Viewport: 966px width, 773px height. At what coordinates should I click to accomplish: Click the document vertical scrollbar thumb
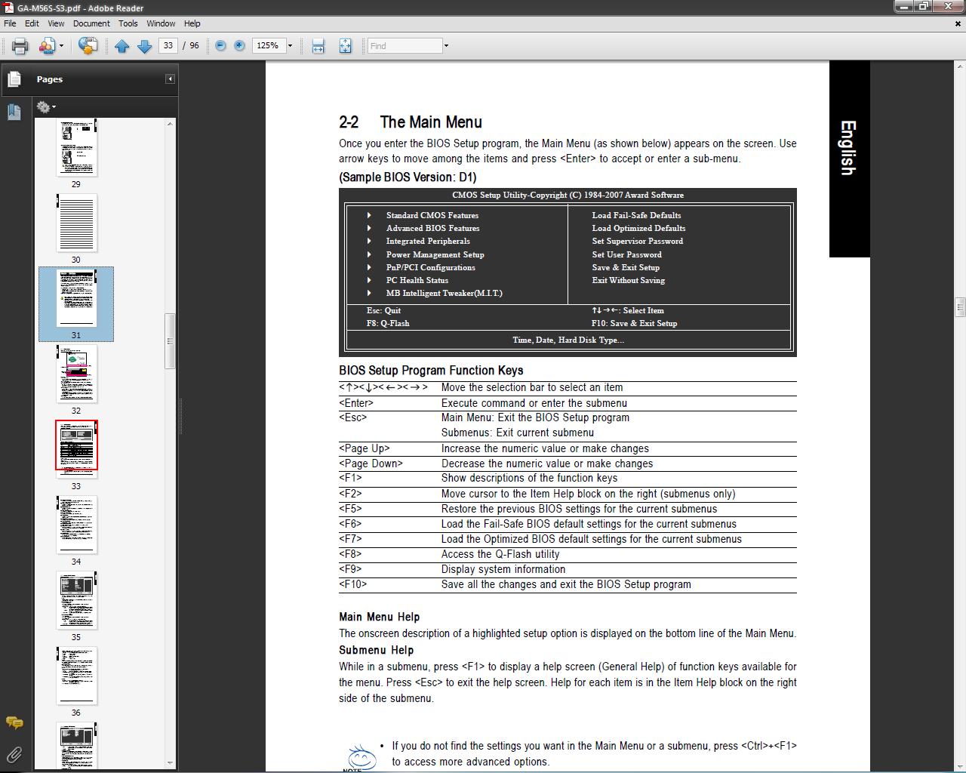tap(960, 307)
